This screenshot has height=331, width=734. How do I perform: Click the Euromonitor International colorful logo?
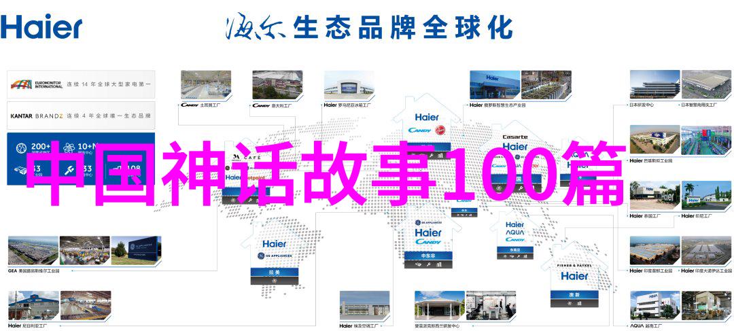(22, 84)
